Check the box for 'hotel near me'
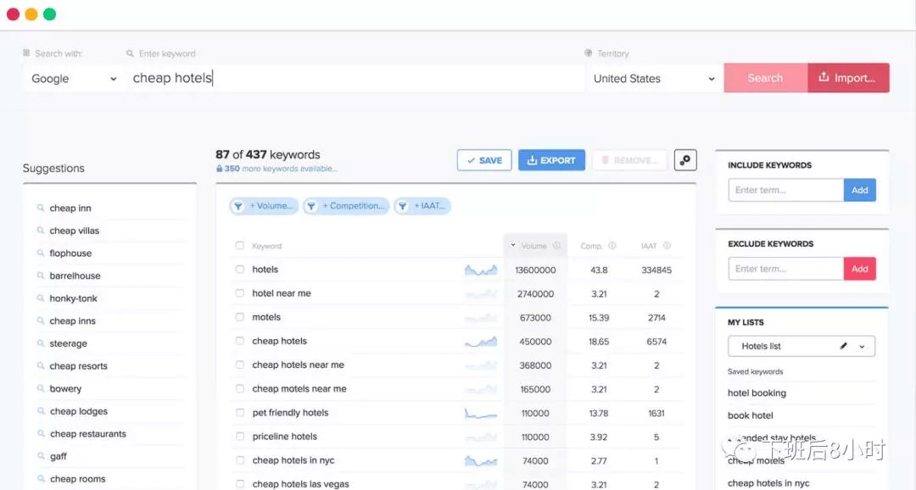Screen dimensions: 916x490 point(240,293)
